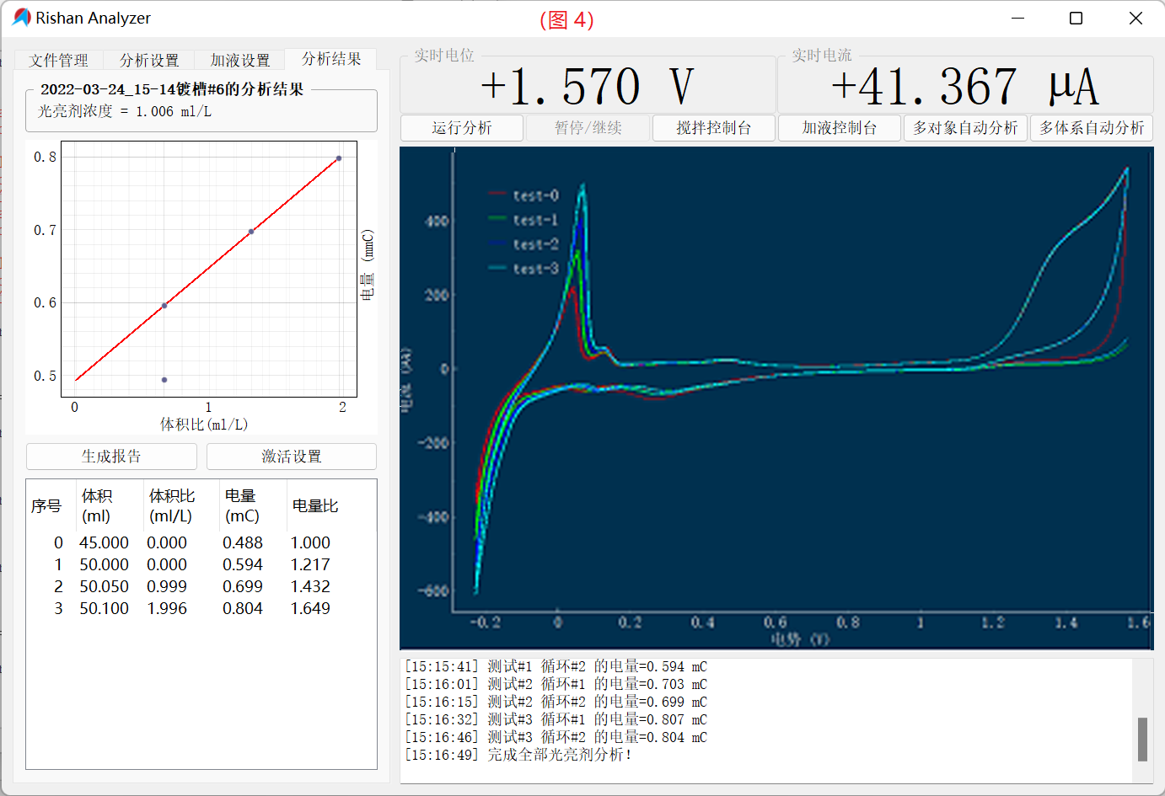Viewport: 1165px width, 796px height.
Task: Switch to the 文件管理 tab
Action: pyautogui.click(x=58, y=60)
